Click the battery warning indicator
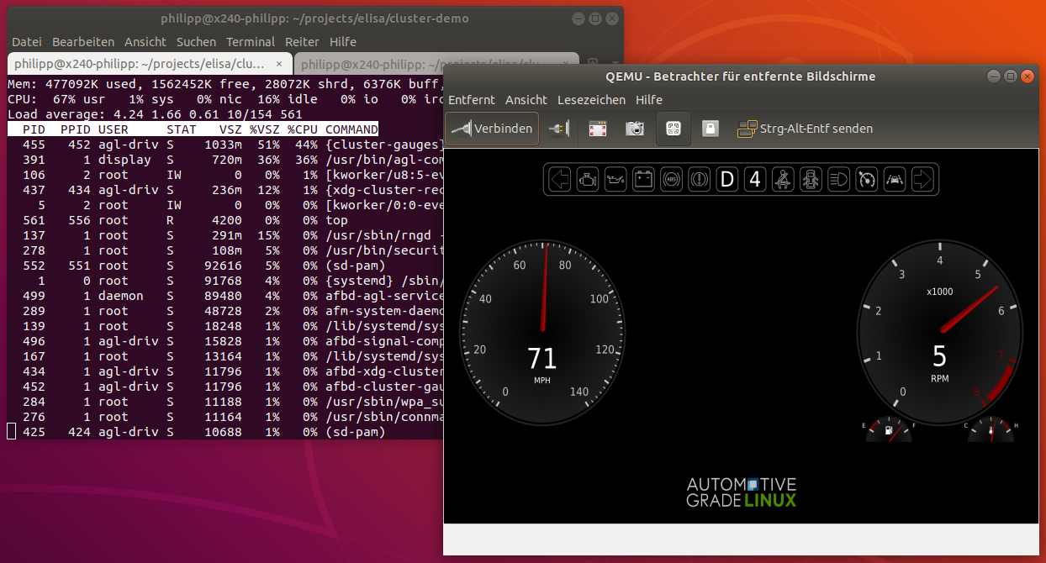The height and width of the screenshot is (563, 1046). coord(643,179)
